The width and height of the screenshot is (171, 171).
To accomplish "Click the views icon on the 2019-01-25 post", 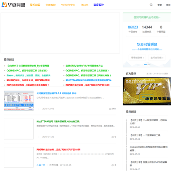I will pos(113,137).
